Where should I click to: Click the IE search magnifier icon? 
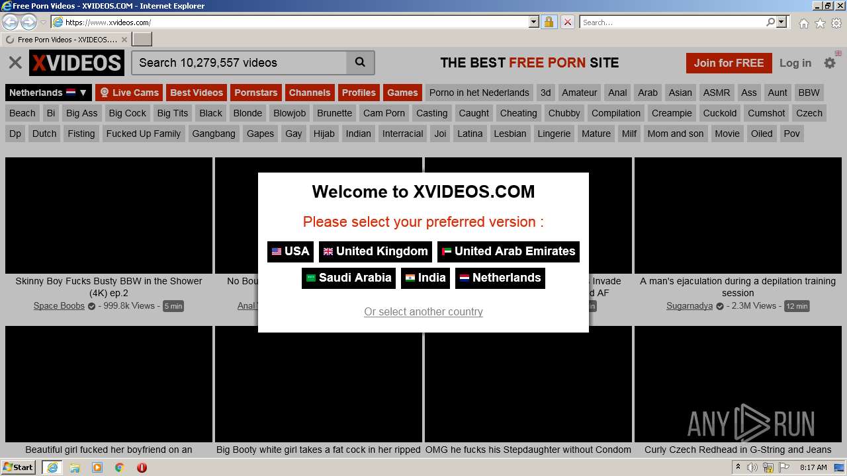(770, 22)
